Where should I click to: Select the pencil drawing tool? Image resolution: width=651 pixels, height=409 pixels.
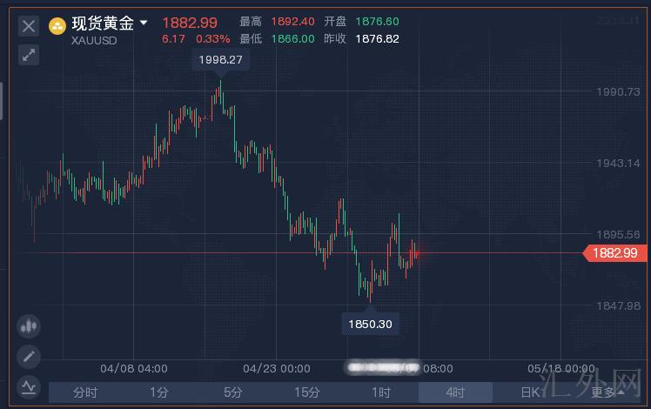[29, 356]
